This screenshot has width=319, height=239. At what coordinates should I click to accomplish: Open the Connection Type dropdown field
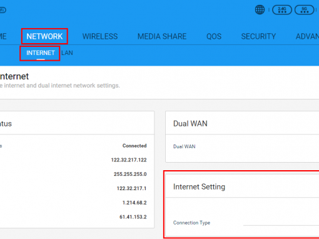click(281, 222)
